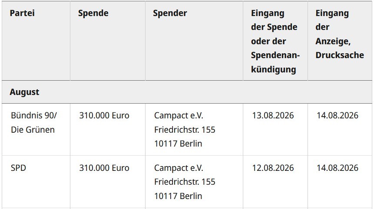This screenshot has width=374, height=209.
Task: Click the Spender column header
Action: click(170, 13)
